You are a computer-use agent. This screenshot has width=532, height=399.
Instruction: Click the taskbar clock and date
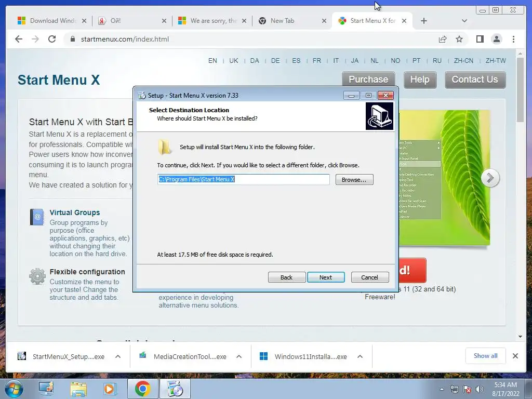coord(505,389)
